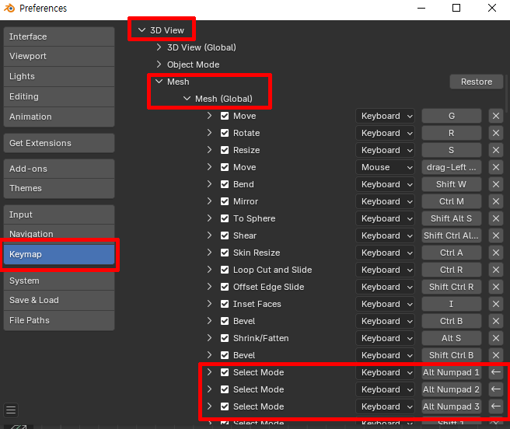Restore Select Mode Alt Numpad 2 entry
This screenshot has height=429, width=510.
[x=496, y=389]
